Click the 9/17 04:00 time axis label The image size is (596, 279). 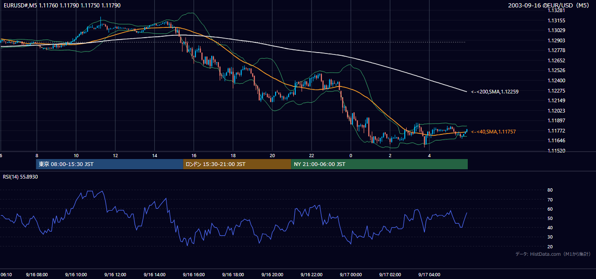click(430, 274)
